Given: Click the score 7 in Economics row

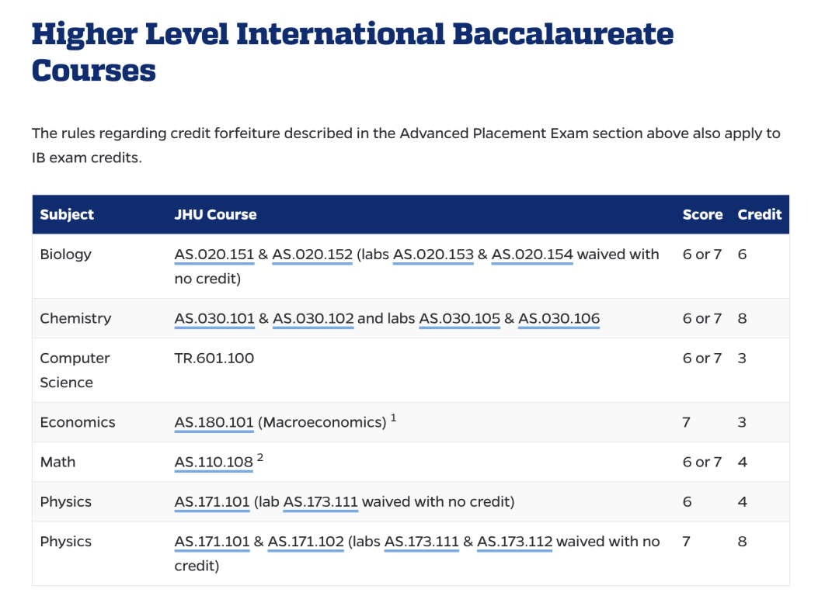Looking at the screenshot, I should tap(687, 422).
